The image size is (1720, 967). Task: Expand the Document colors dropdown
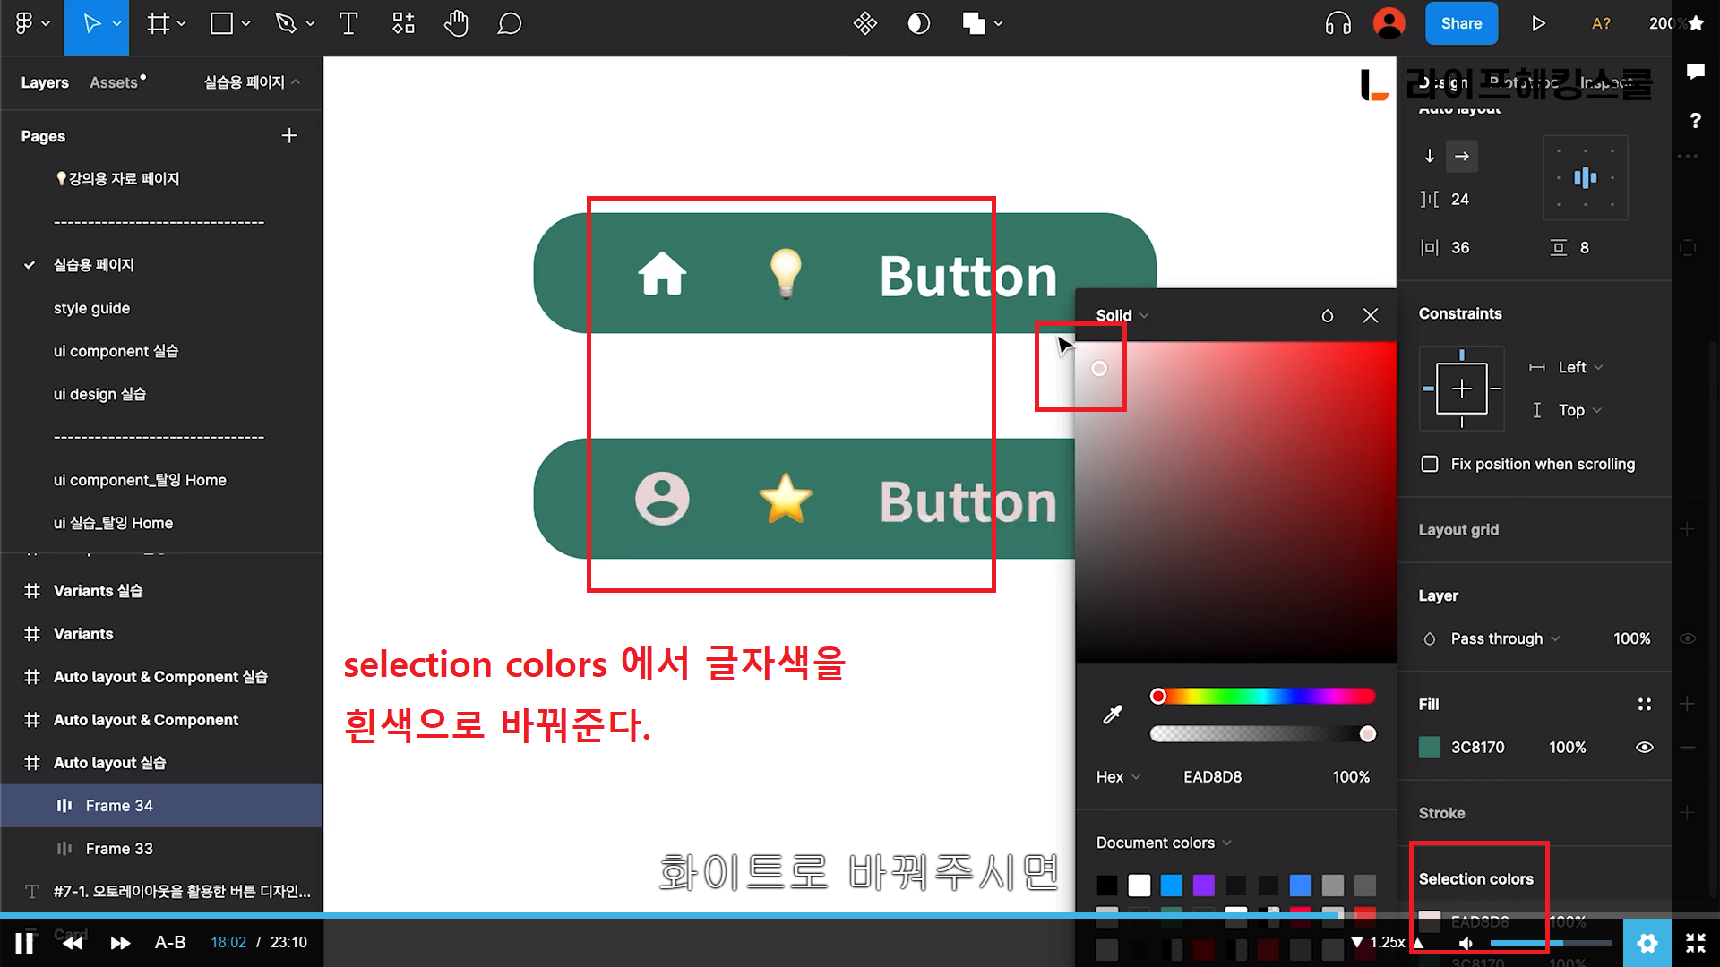coord(1164,843)
